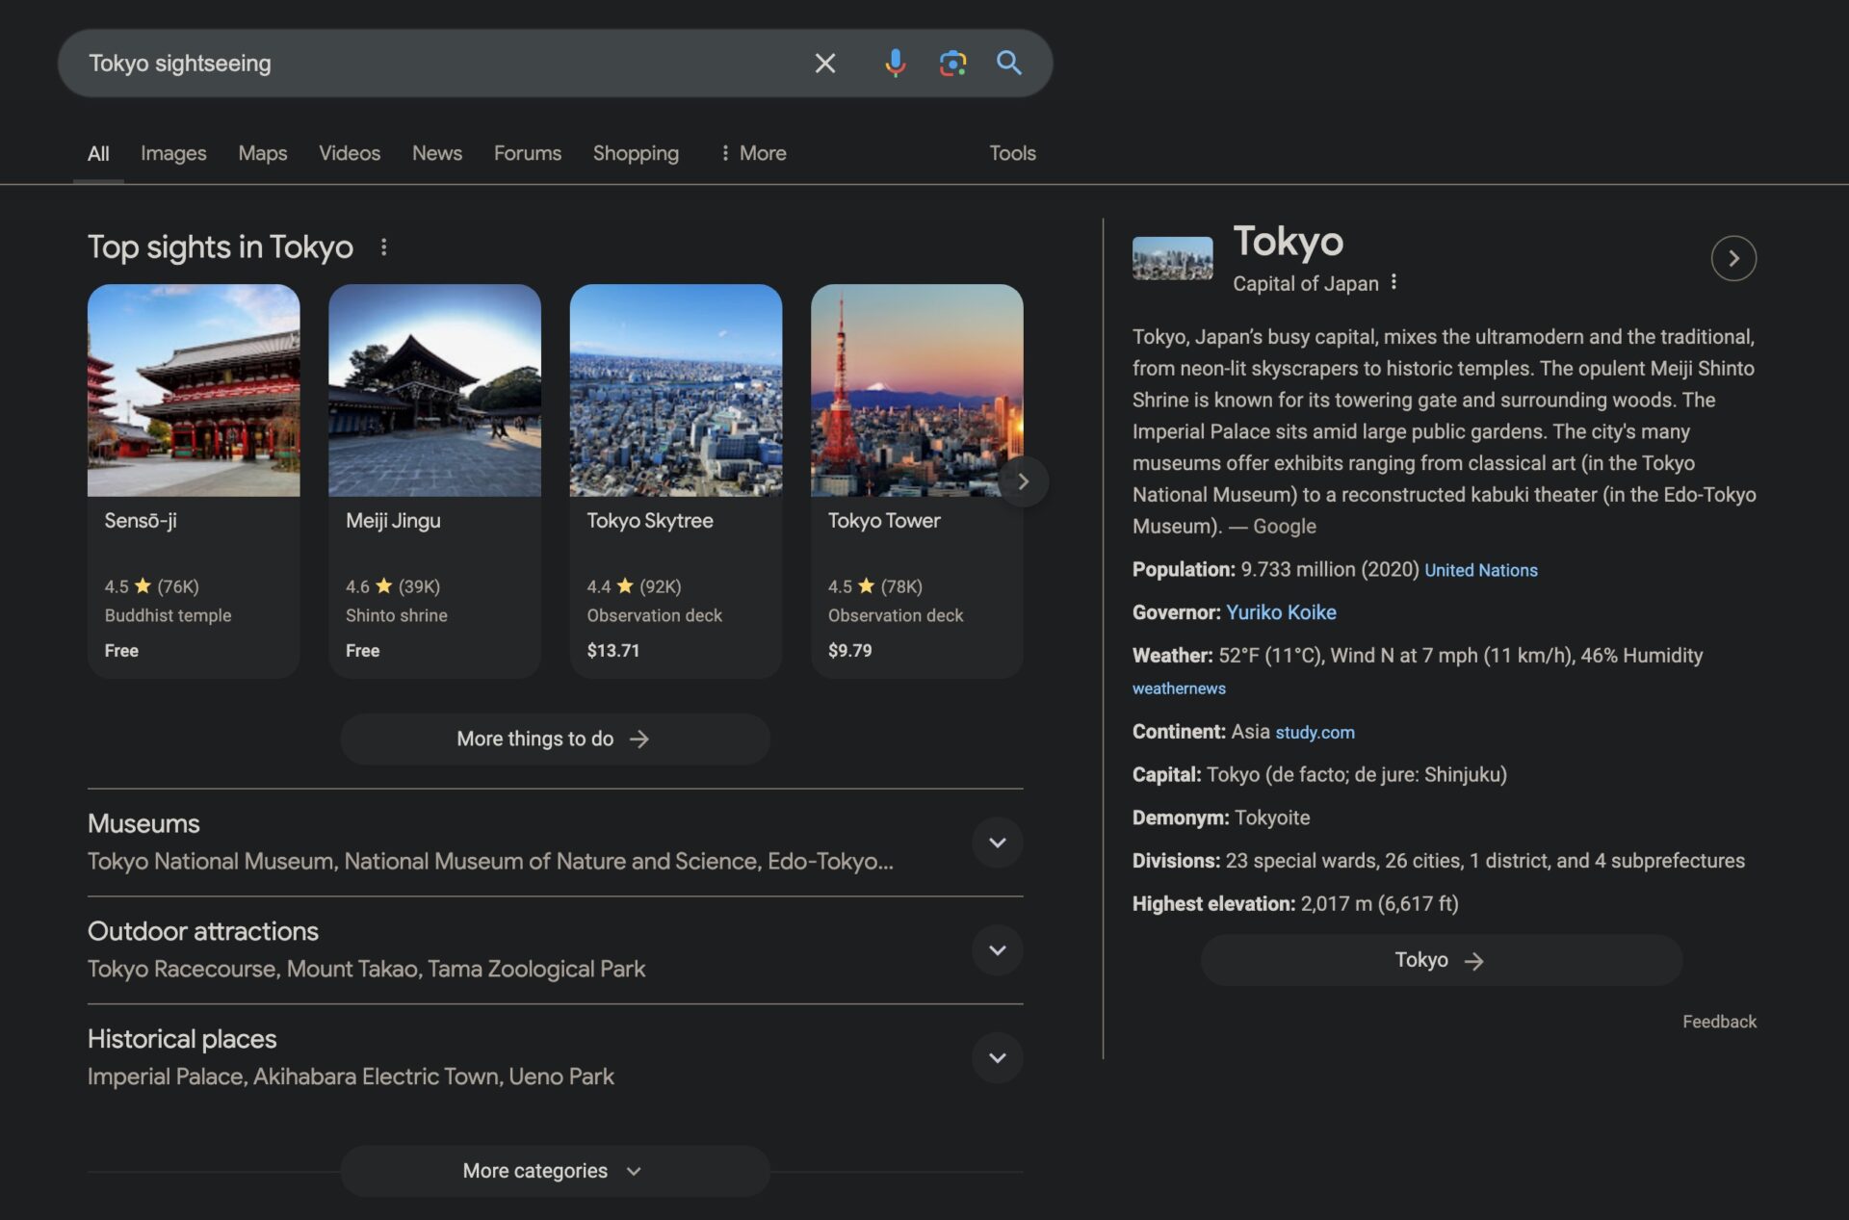Expand the Historical places section chevron
Image resolution: width=1849 pixels, height=1220 pixels.
[997, 1057]
